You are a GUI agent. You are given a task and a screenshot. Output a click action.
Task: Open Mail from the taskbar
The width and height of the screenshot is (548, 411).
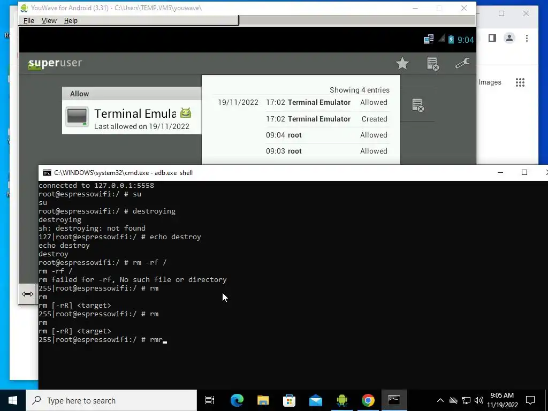[x=316, y=400]
